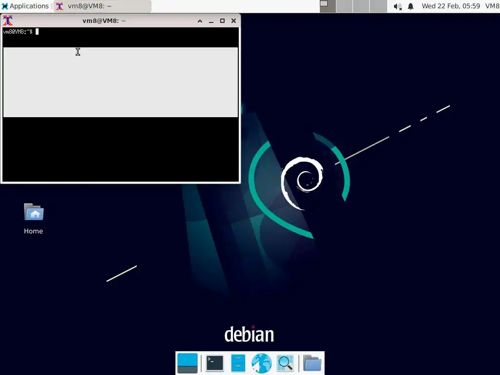Open the application finder magnifier icon
The height and width of the screenshot is (375, 500).
[285, 363]
